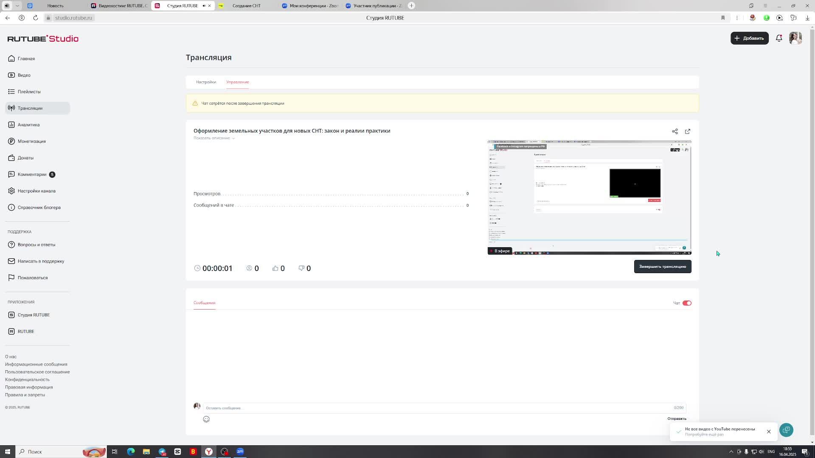
Task: Open the emoji picker in chat
Action: [x=206, y=419]
